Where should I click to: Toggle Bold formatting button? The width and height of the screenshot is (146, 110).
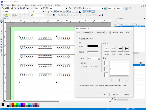[43, 12]
